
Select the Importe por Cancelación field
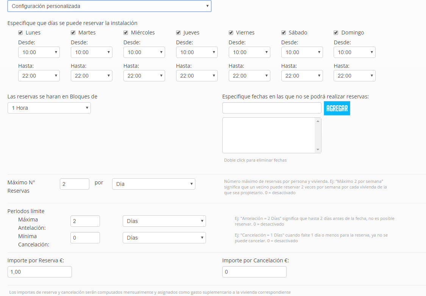254,272
